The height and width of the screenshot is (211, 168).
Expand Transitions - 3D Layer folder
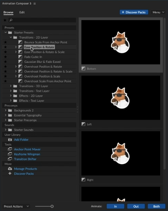pos(11,86)
